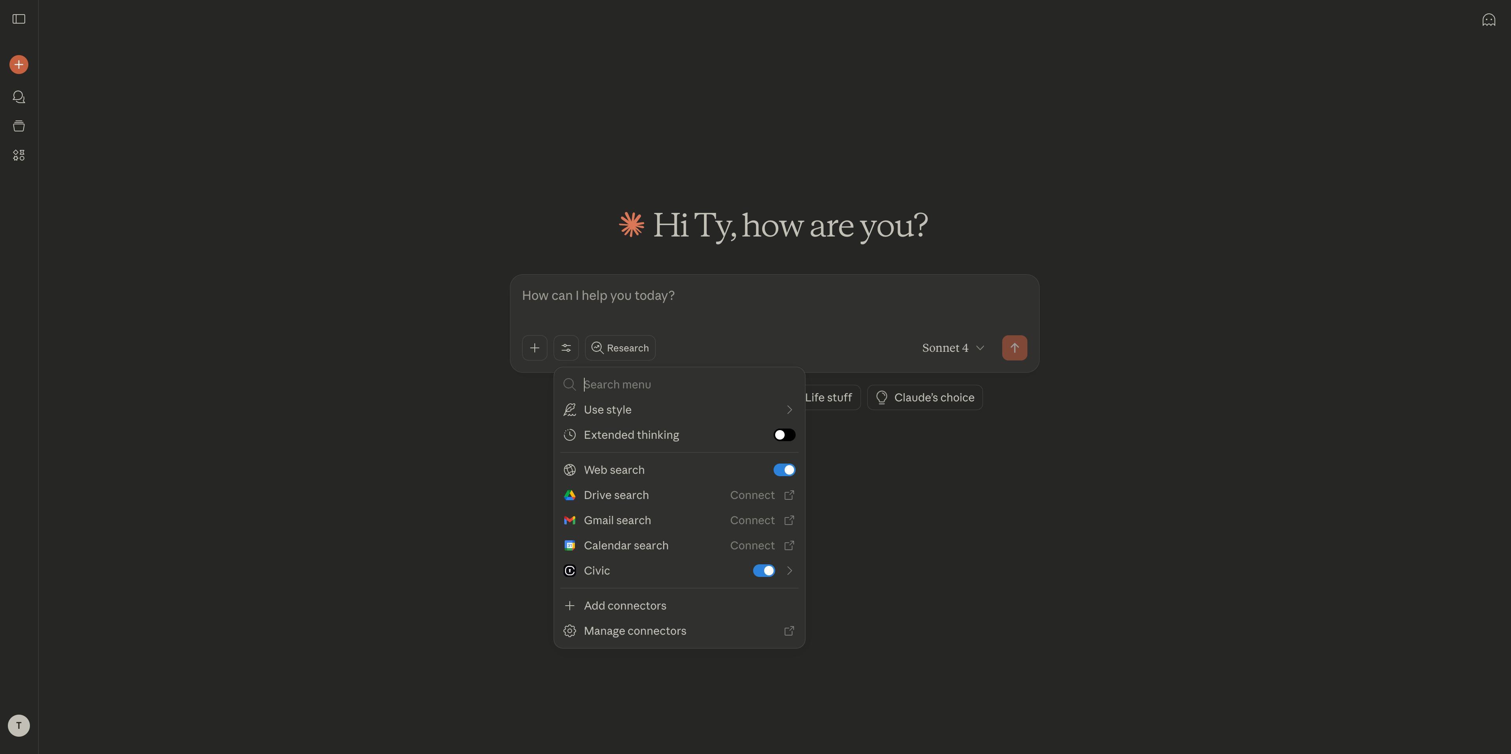The width and height of the screenshot is (1511, 754).
Task: Open your profile avatar at bottom left
Action: coord(18,725)
